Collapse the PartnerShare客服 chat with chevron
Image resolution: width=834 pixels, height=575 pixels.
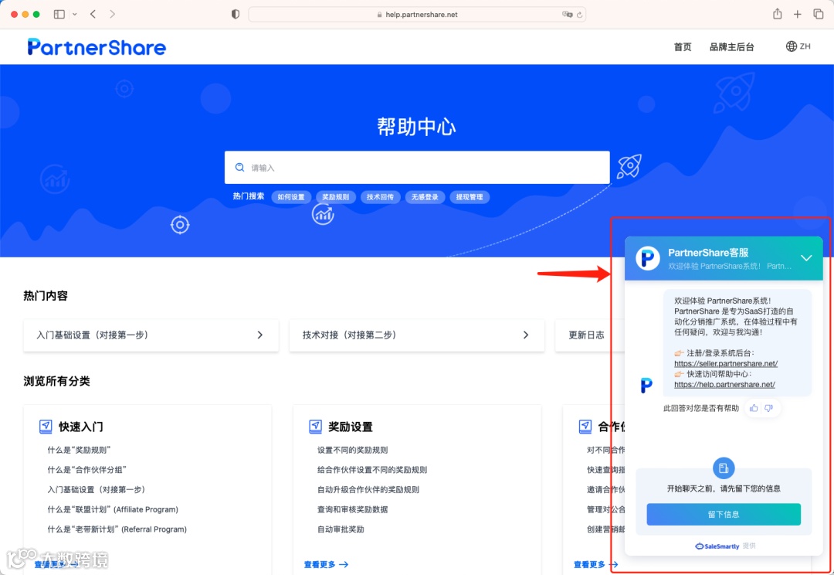806,257
